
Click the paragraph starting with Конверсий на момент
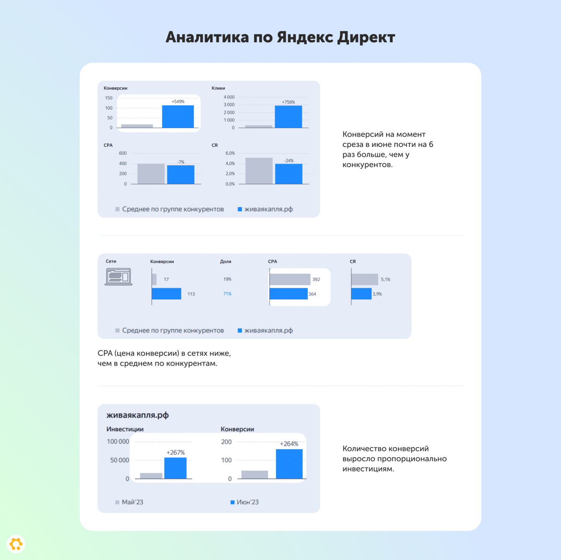388,149
